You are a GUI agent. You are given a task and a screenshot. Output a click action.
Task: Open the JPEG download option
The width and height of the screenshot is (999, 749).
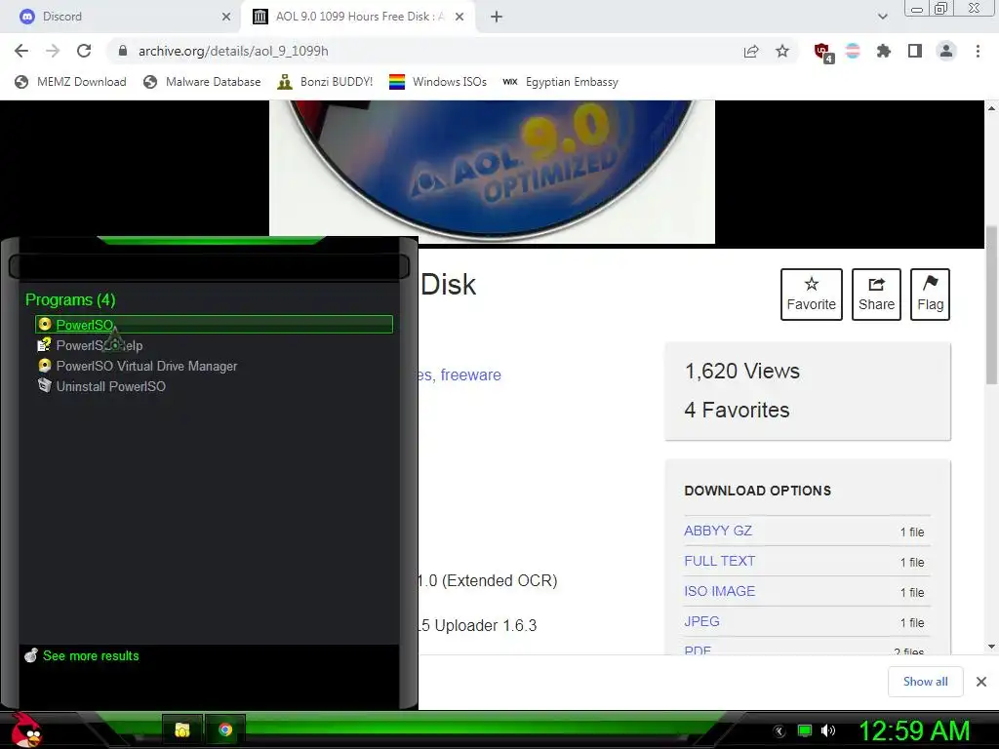pos(701,621)
